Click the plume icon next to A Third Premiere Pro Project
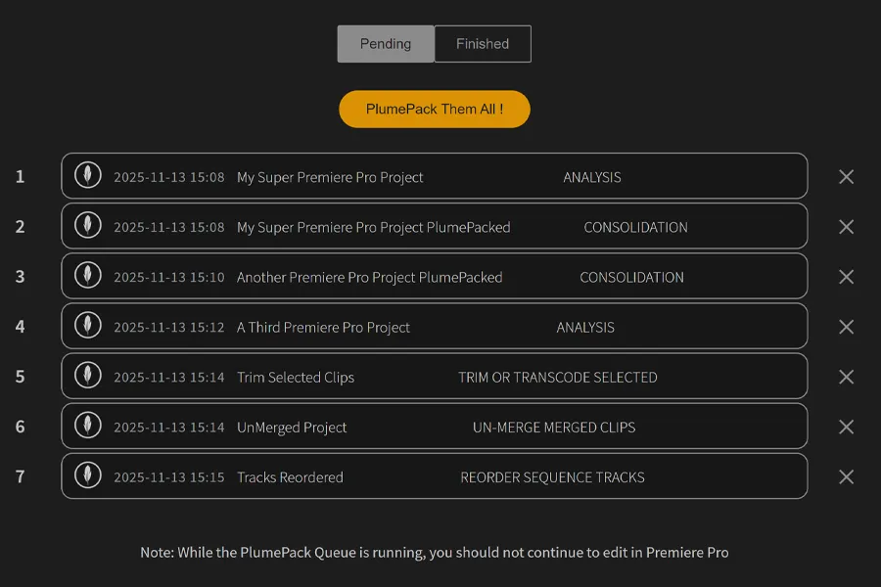Screen dimensions: 881x587 click(87, 326)
